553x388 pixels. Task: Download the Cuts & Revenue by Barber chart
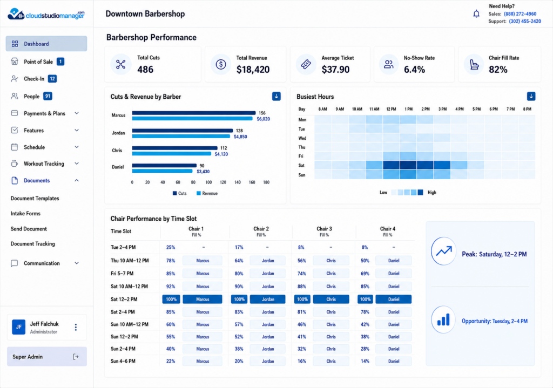[276, 96]
